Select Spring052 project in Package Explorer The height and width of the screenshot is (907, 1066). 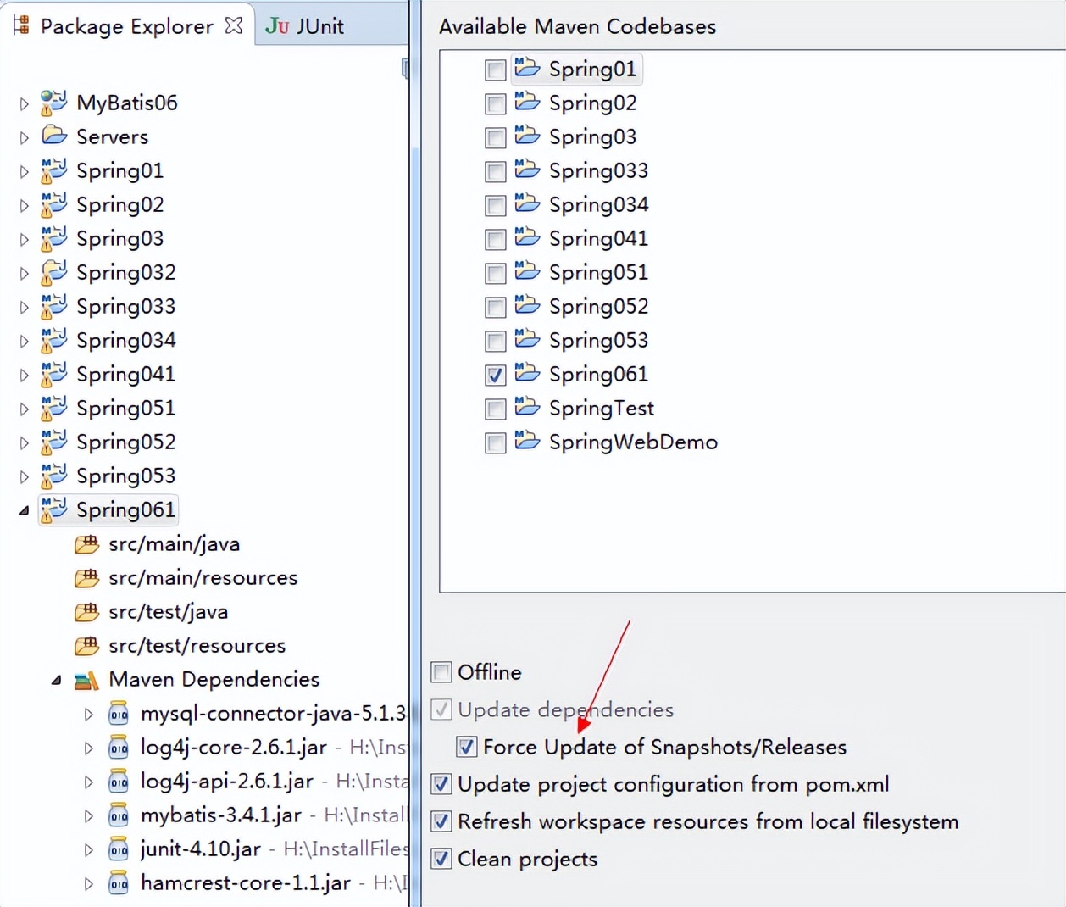pyautogui.click(x=125, y=442)
